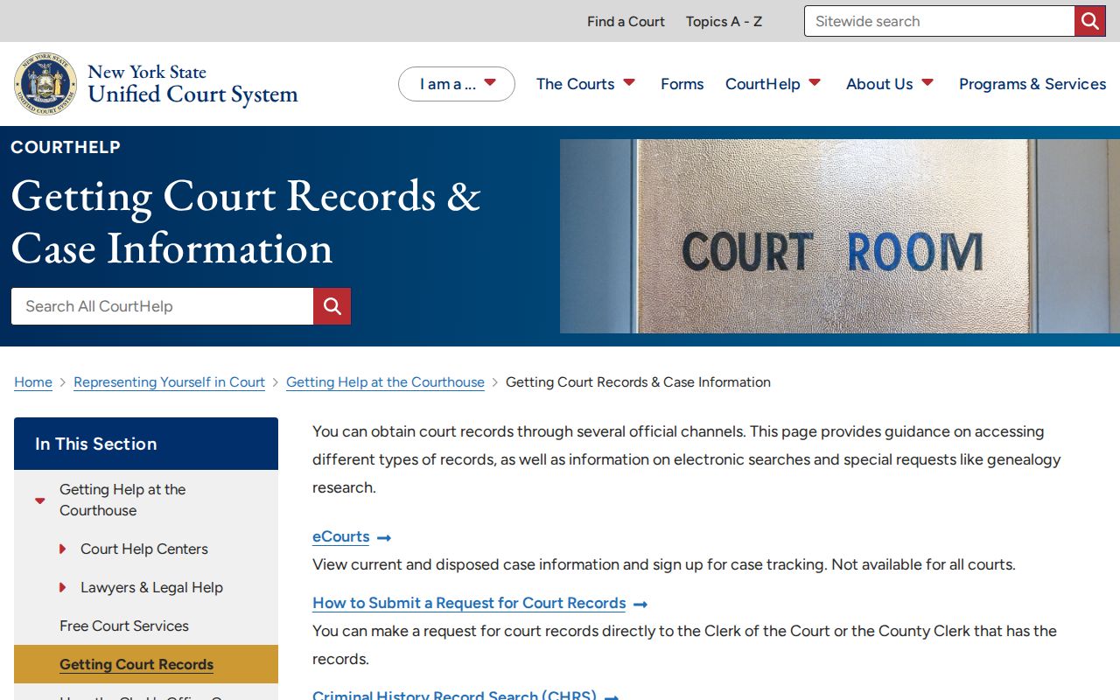Click the New York State seal logo

[45, 84]
